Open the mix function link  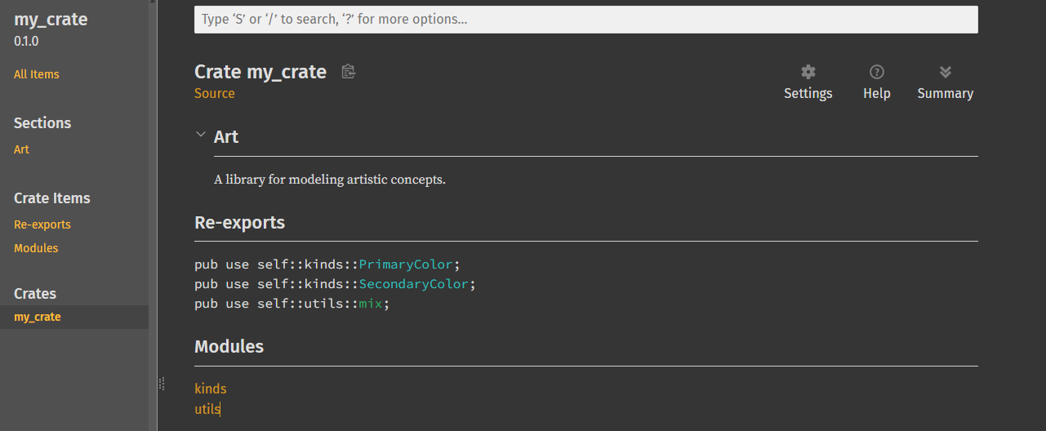pos(371,304)
